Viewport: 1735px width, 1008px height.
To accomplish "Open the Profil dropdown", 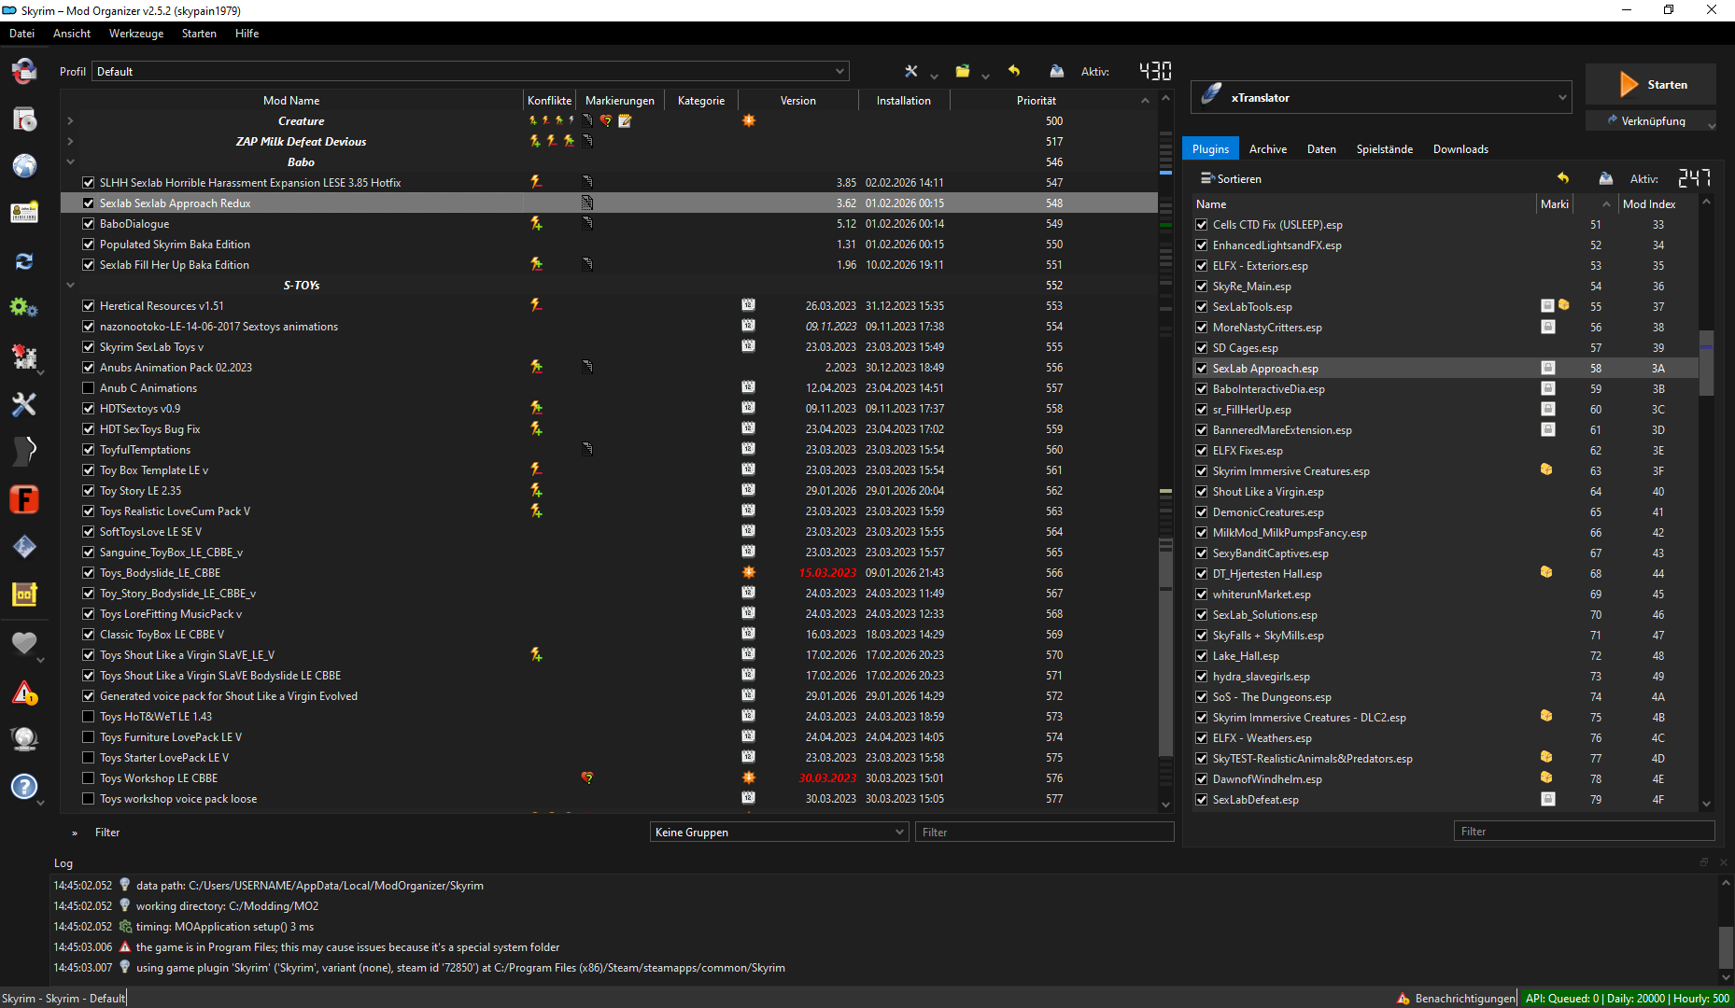I will pos(471,72).
